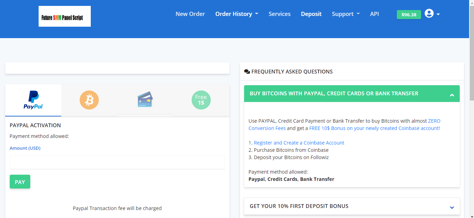Open the Support dropdown menu

click(345, 14)
